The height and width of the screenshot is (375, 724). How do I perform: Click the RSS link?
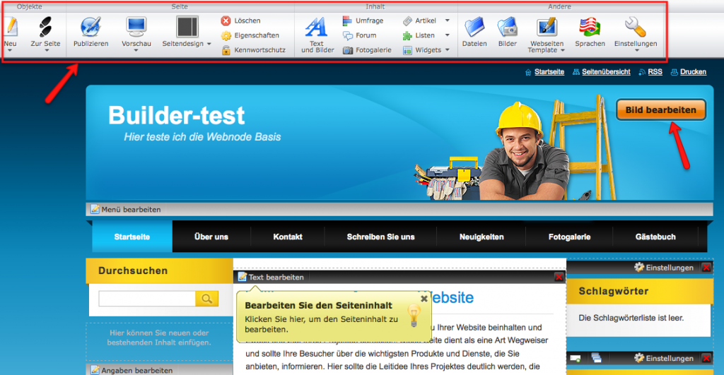(x=655, y=72)
